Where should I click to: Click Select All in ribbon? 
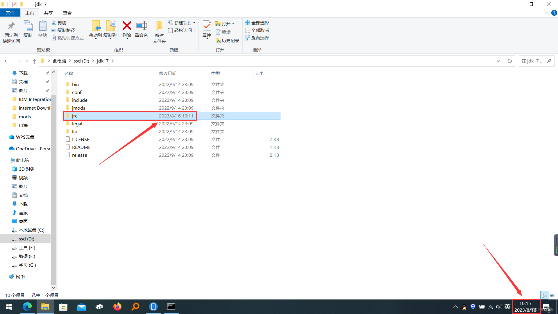257,23
